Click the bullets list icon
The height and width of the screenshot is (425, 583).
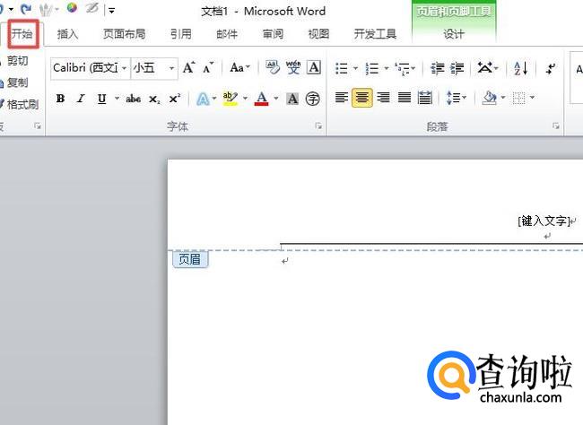click(342, 68)
